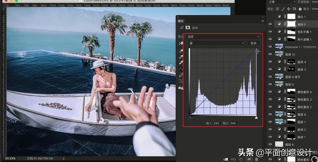Hide the 照片滤镜 1 layer
Screen dimensions: 318x162
270,39
